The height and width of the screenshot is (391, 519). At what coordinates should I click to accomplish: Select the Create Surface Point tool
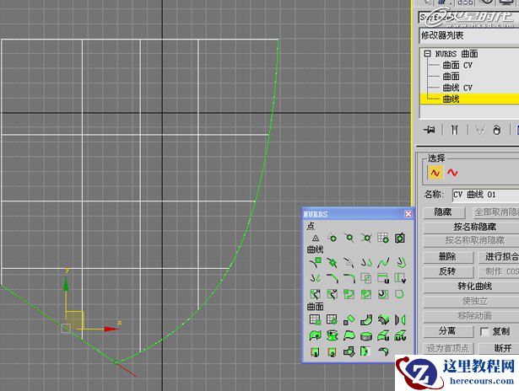point(382,238)
